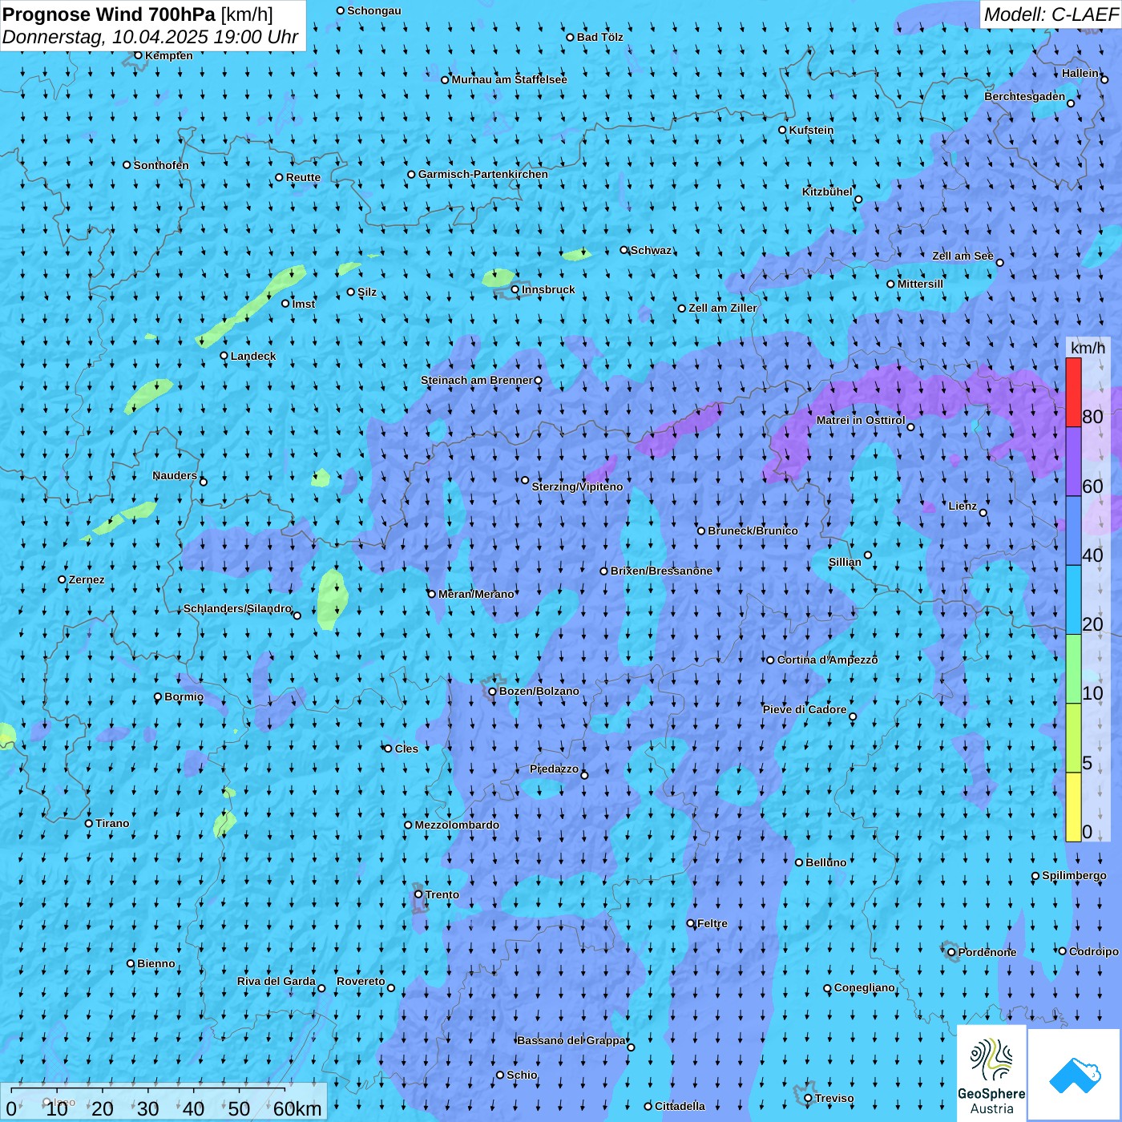Viewport: 1122px width, 1122px height.
Task: Click the Innsbruck city marker
Action: coord(515,289)
